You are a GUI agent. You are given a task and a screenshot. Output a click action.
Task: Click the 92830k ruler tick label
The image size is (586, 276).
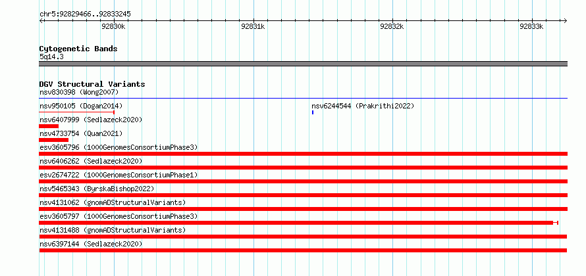pos(113,26)
